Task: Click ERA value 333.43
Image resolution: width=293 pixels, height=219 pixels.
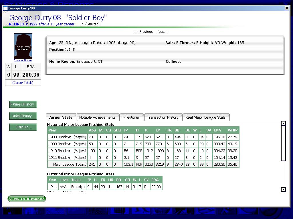Action: click(219, 144)
